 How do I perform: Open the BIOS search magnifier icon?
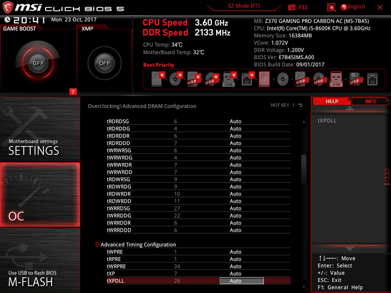(x=331, y=8)
